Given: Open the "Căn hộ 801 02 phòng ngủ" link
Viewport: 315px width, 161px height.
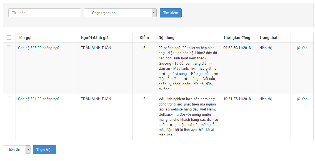Looking at the screenshot, I should pos(39,99).
